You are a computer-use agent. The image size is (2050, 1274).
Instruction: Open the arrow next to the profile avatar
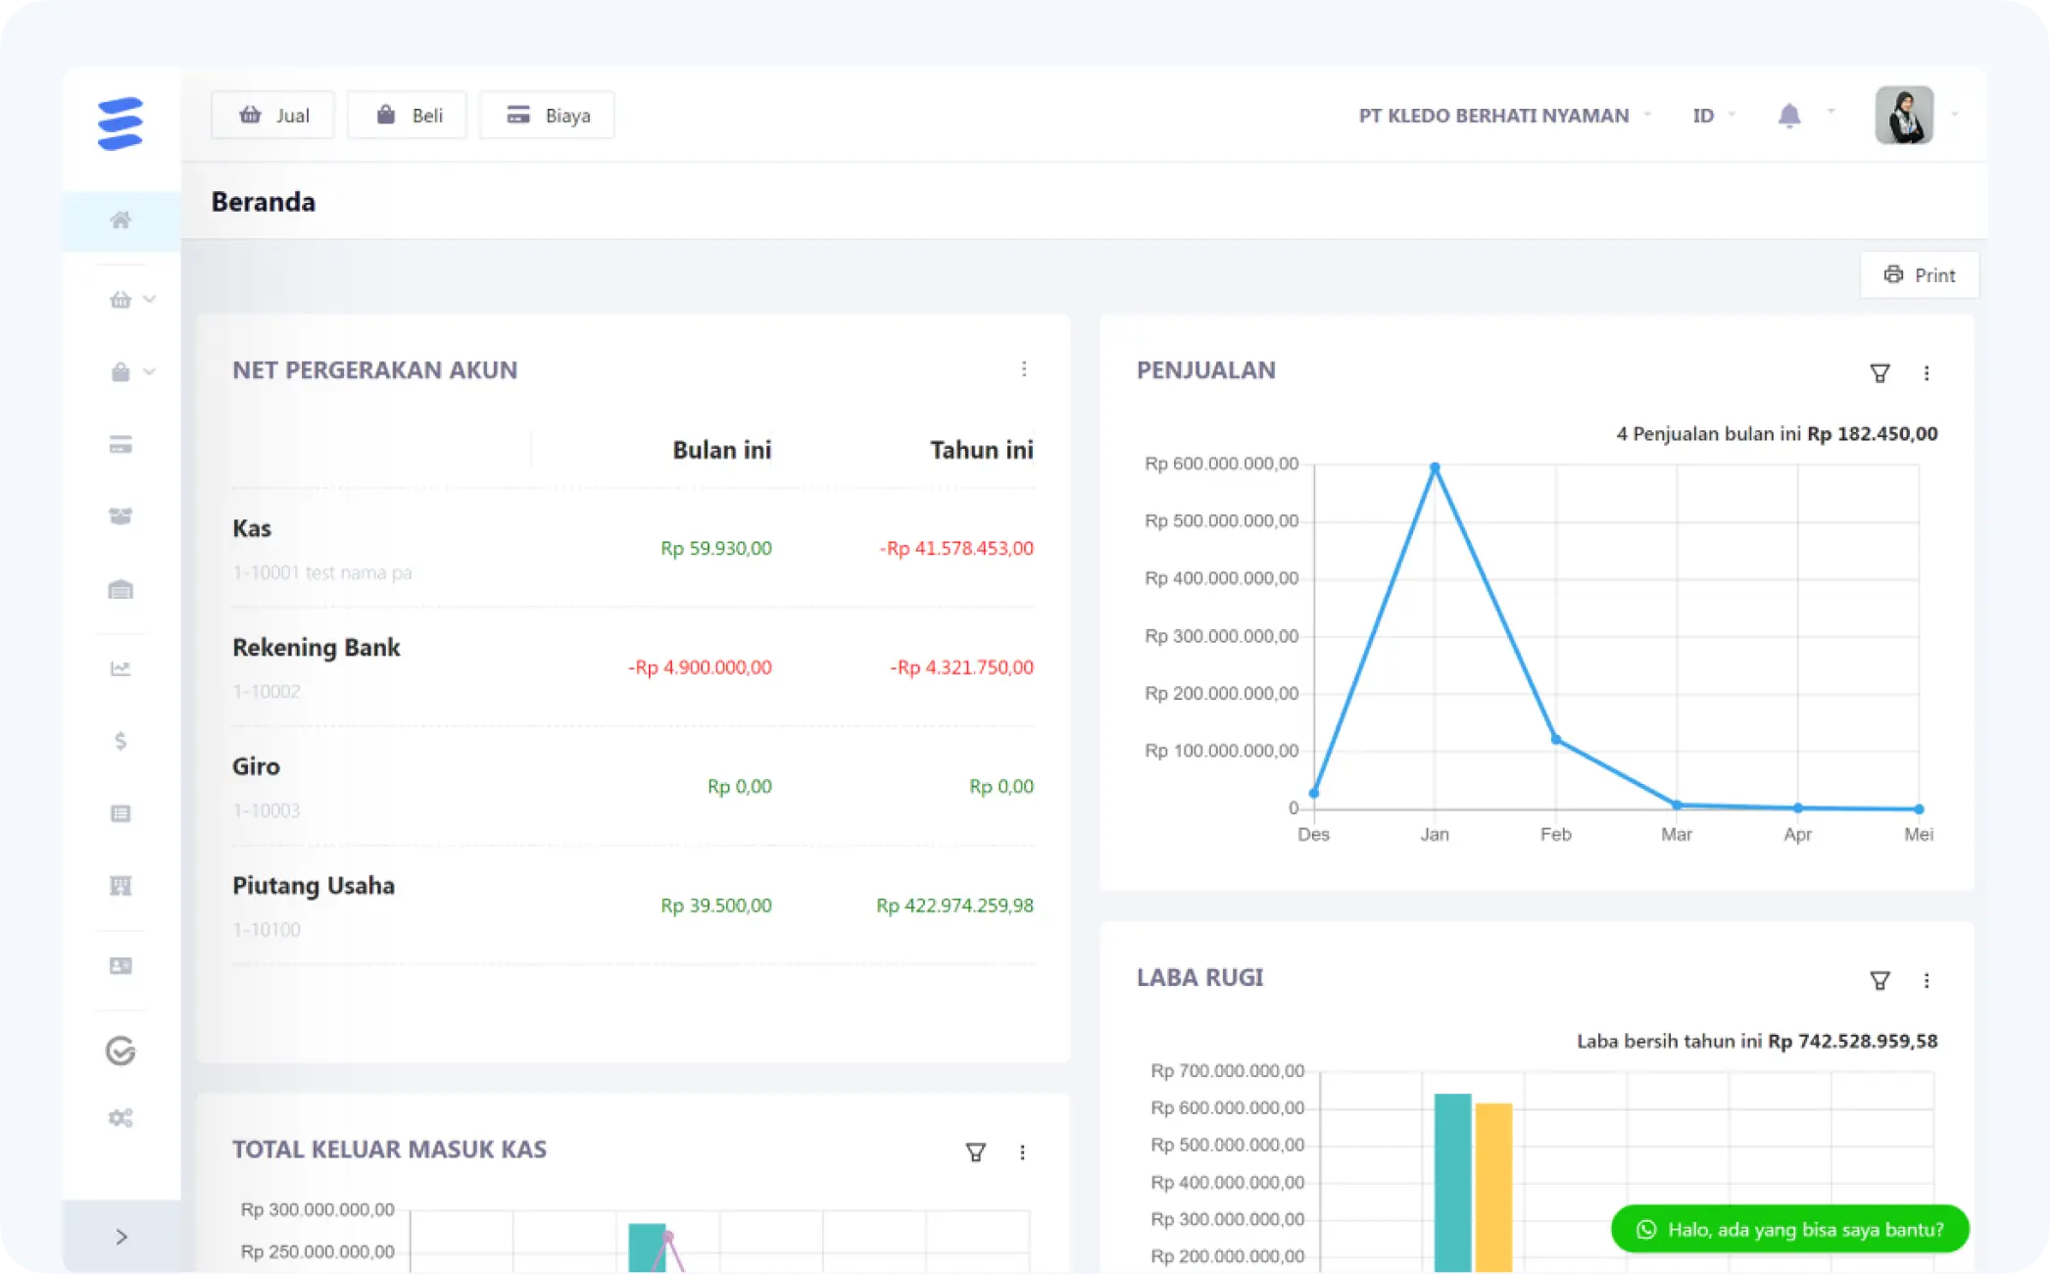tap(1954, 115)
